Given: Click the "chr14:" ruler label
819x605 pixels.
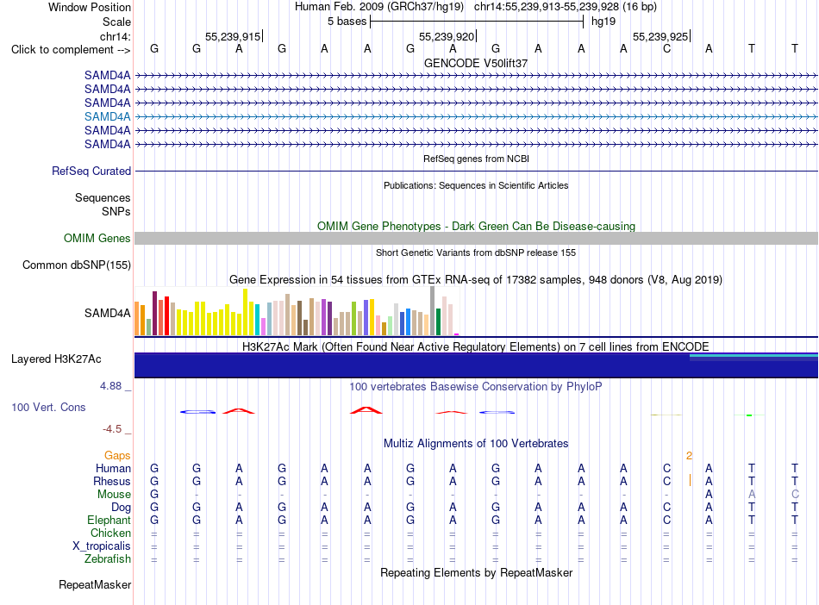Looking at the screenshot, I should (x=115, y=36).
